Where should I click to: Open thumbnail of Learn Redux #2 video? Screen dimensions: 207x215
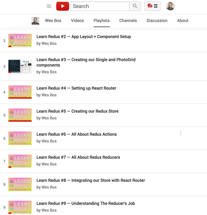coord(20,41)
